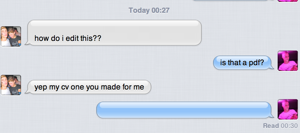This screenshot has height=133, width=300.
Task: Click the word "cv" in the gray bubble
Action: pyautogui.click(x=65, y=87)
